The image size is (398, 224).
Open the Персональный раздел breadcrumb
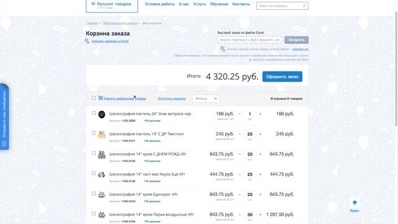pos(120,23)
